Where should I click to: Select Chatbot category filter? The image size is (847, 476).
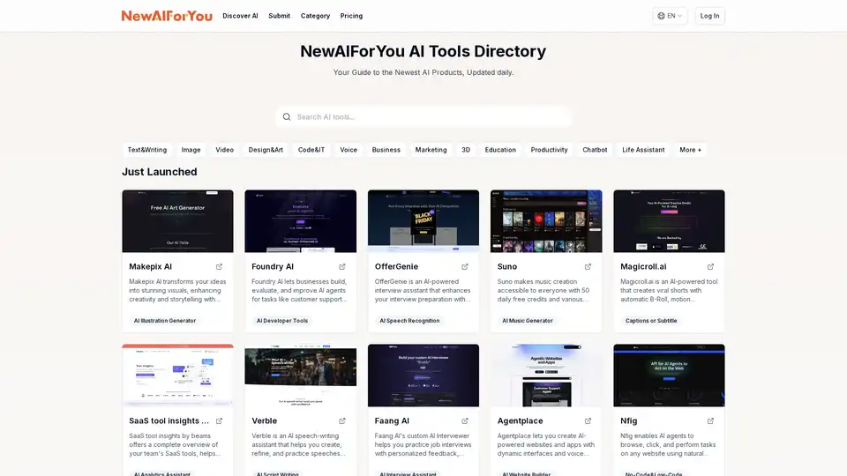click(595, 150)
